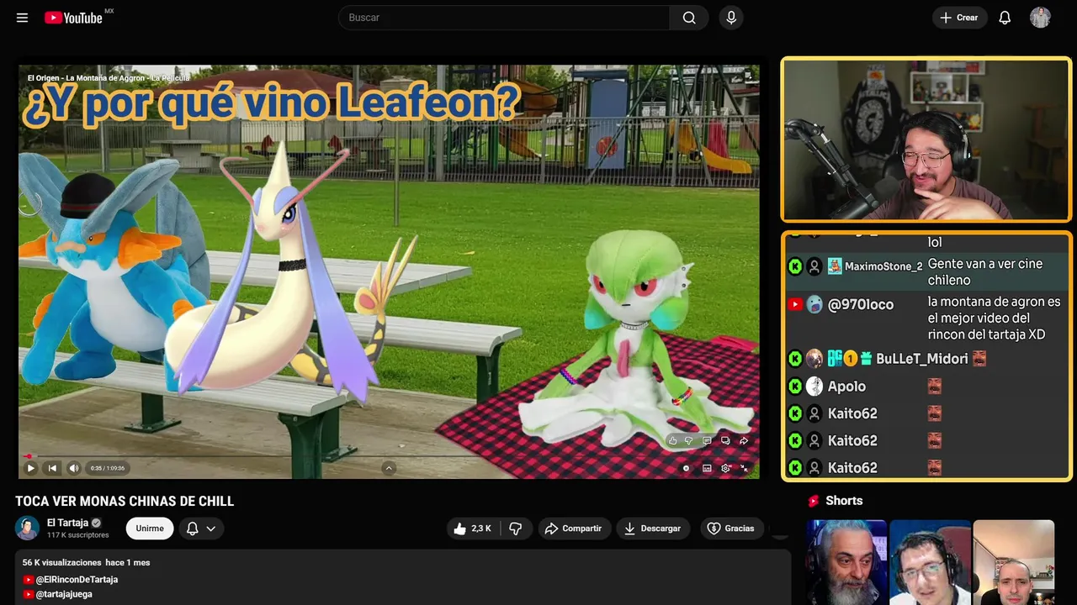Start voice search with microphone icon

[731, 18]
